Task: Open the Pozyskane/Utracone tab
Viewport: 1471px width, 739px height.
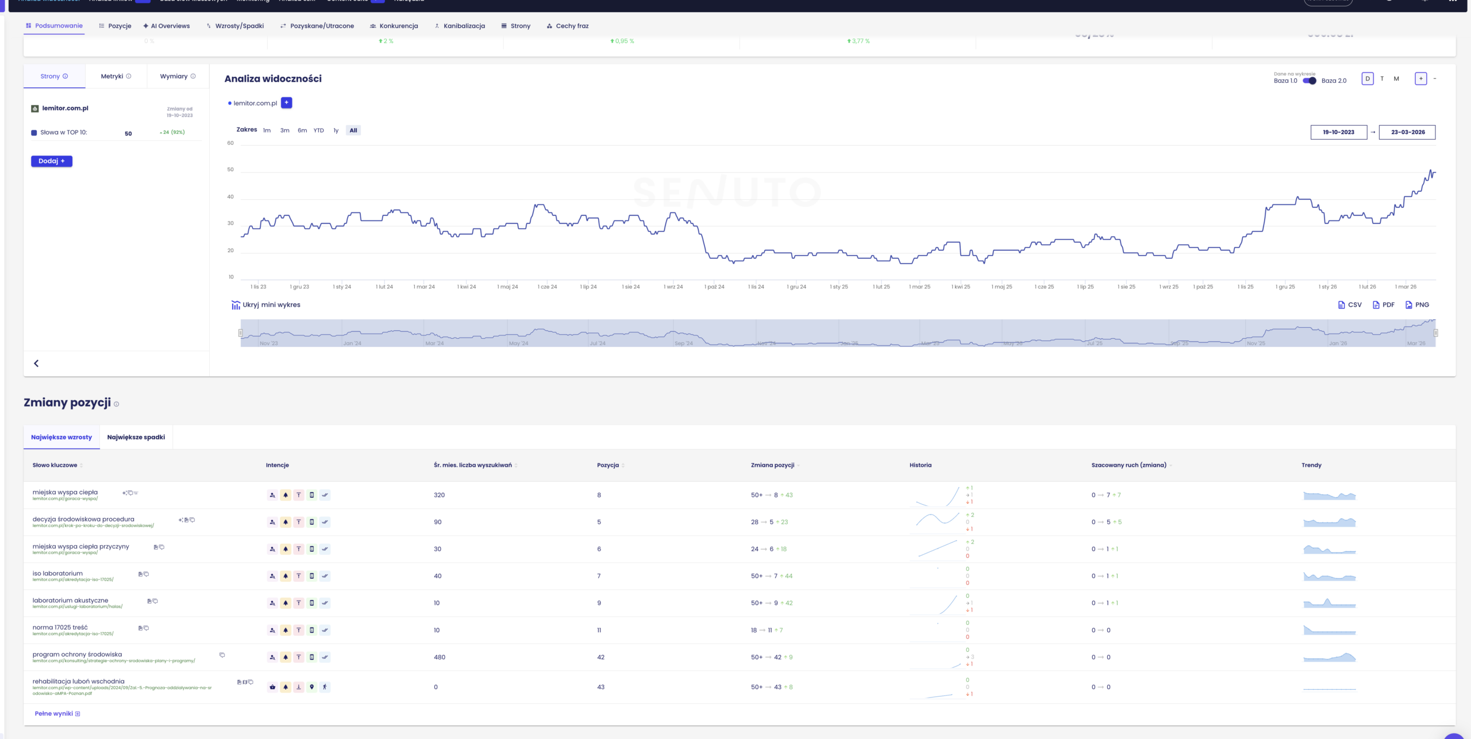Action: click(317, 26)
